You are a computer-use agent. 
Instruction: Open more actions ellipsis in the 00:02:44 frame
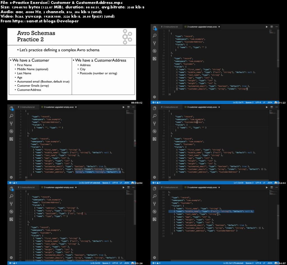[277, 107]
